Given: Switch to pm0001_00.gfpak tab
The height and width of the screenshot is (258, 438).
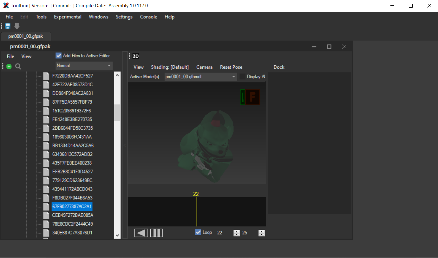Looking at the screenshot, I should [x=26, y=36].
